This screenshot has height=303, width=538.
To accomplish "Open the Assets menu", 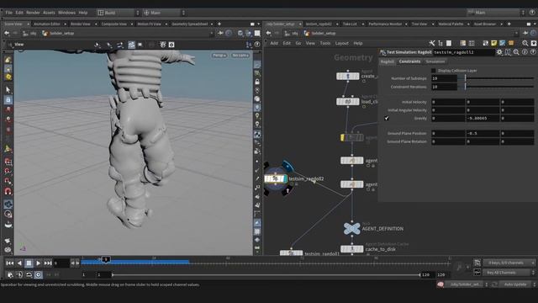I will pyautogui.click(x=49, y=13).
